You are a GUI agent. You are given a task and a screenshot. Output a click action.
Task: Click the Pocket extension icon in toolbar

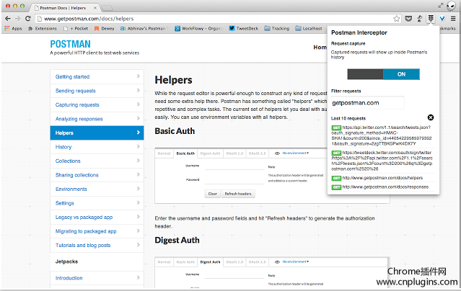(408, 19)
